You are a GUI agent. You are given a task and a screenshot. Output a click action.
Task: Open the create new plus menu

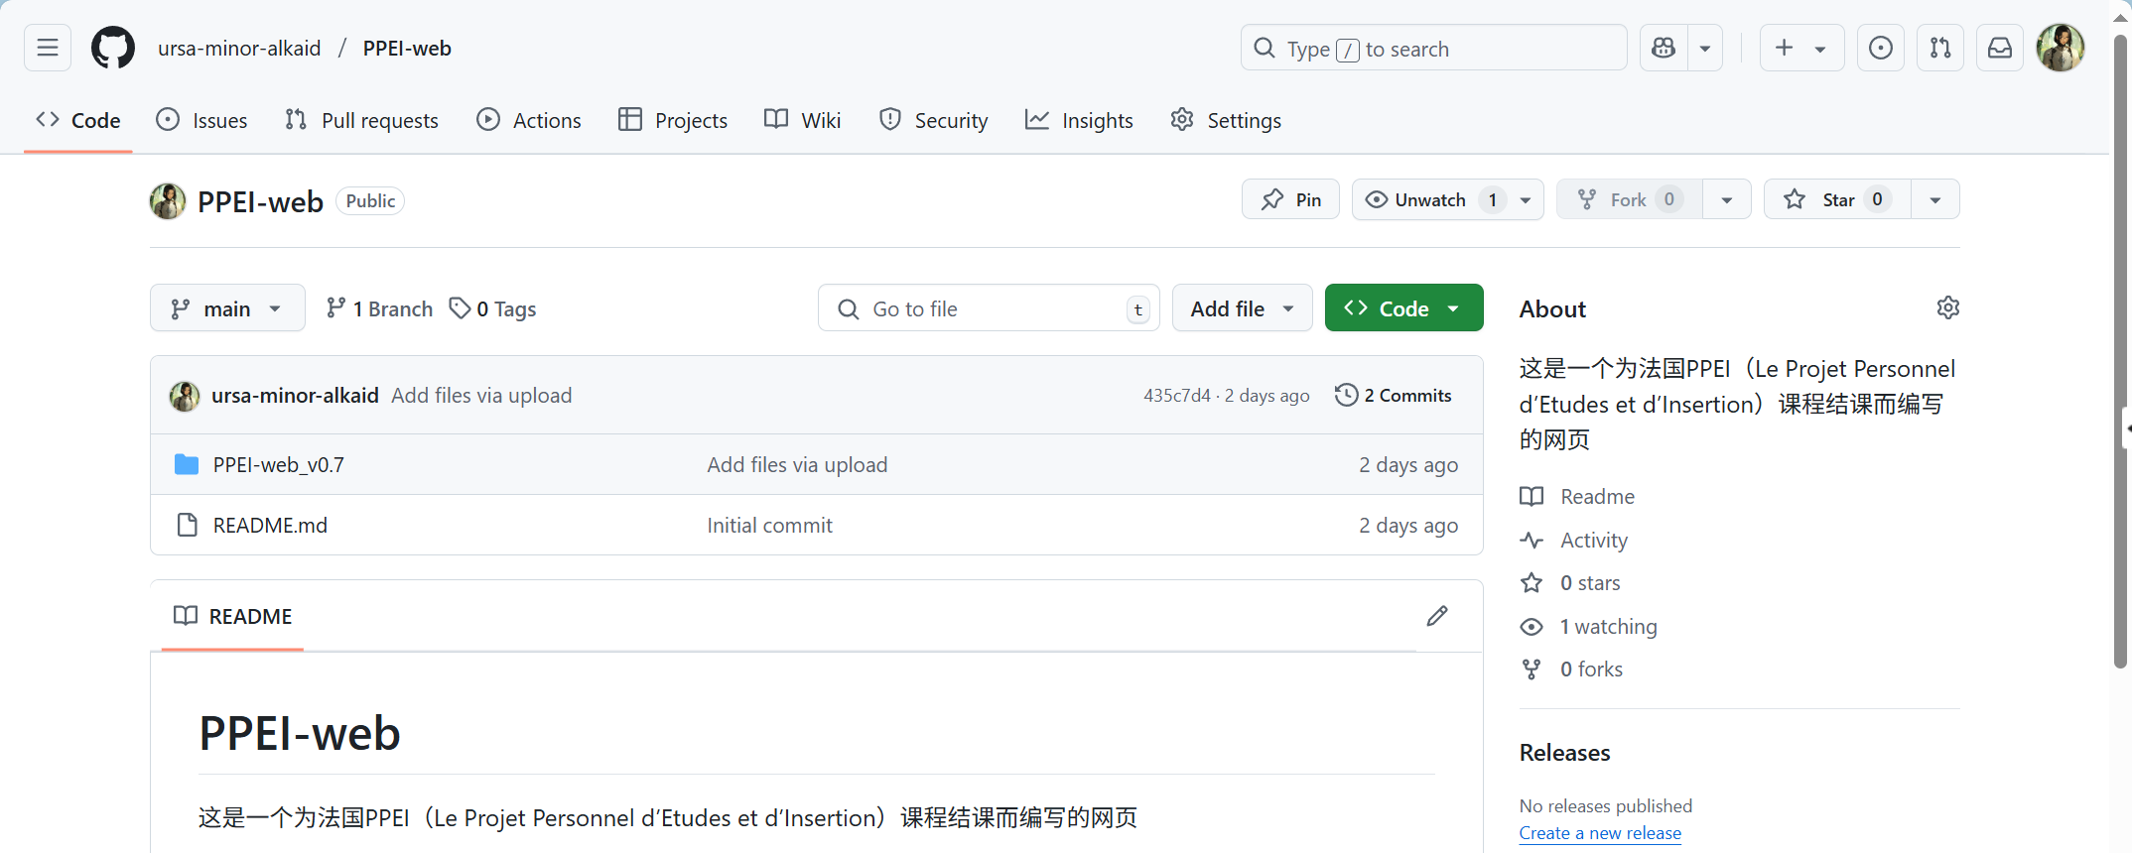point(1801,48)
